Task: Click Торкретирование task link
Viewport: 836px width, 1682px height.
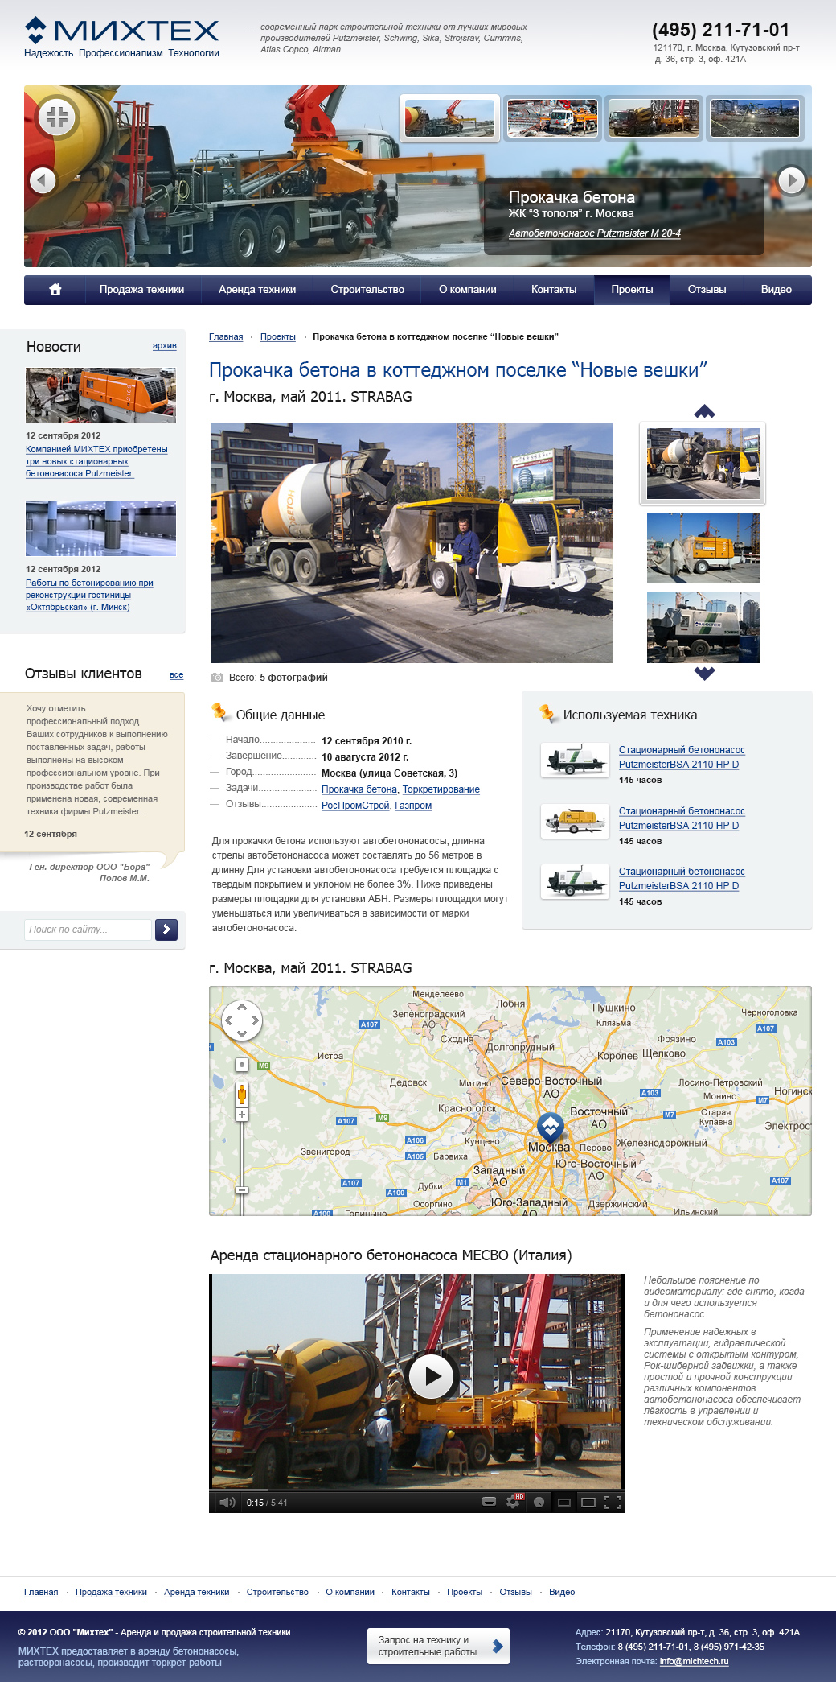Action: pos(441,789)
